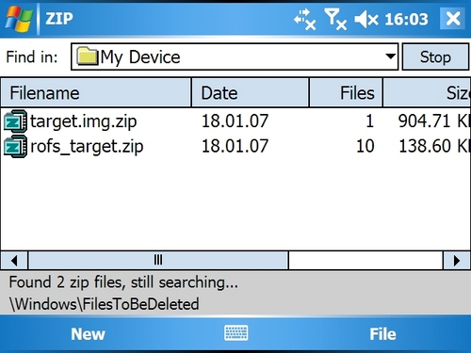The image size is (471, 353).
Task: Click the horizontal scrollbar thumb
Action: (x=158, y=260)
